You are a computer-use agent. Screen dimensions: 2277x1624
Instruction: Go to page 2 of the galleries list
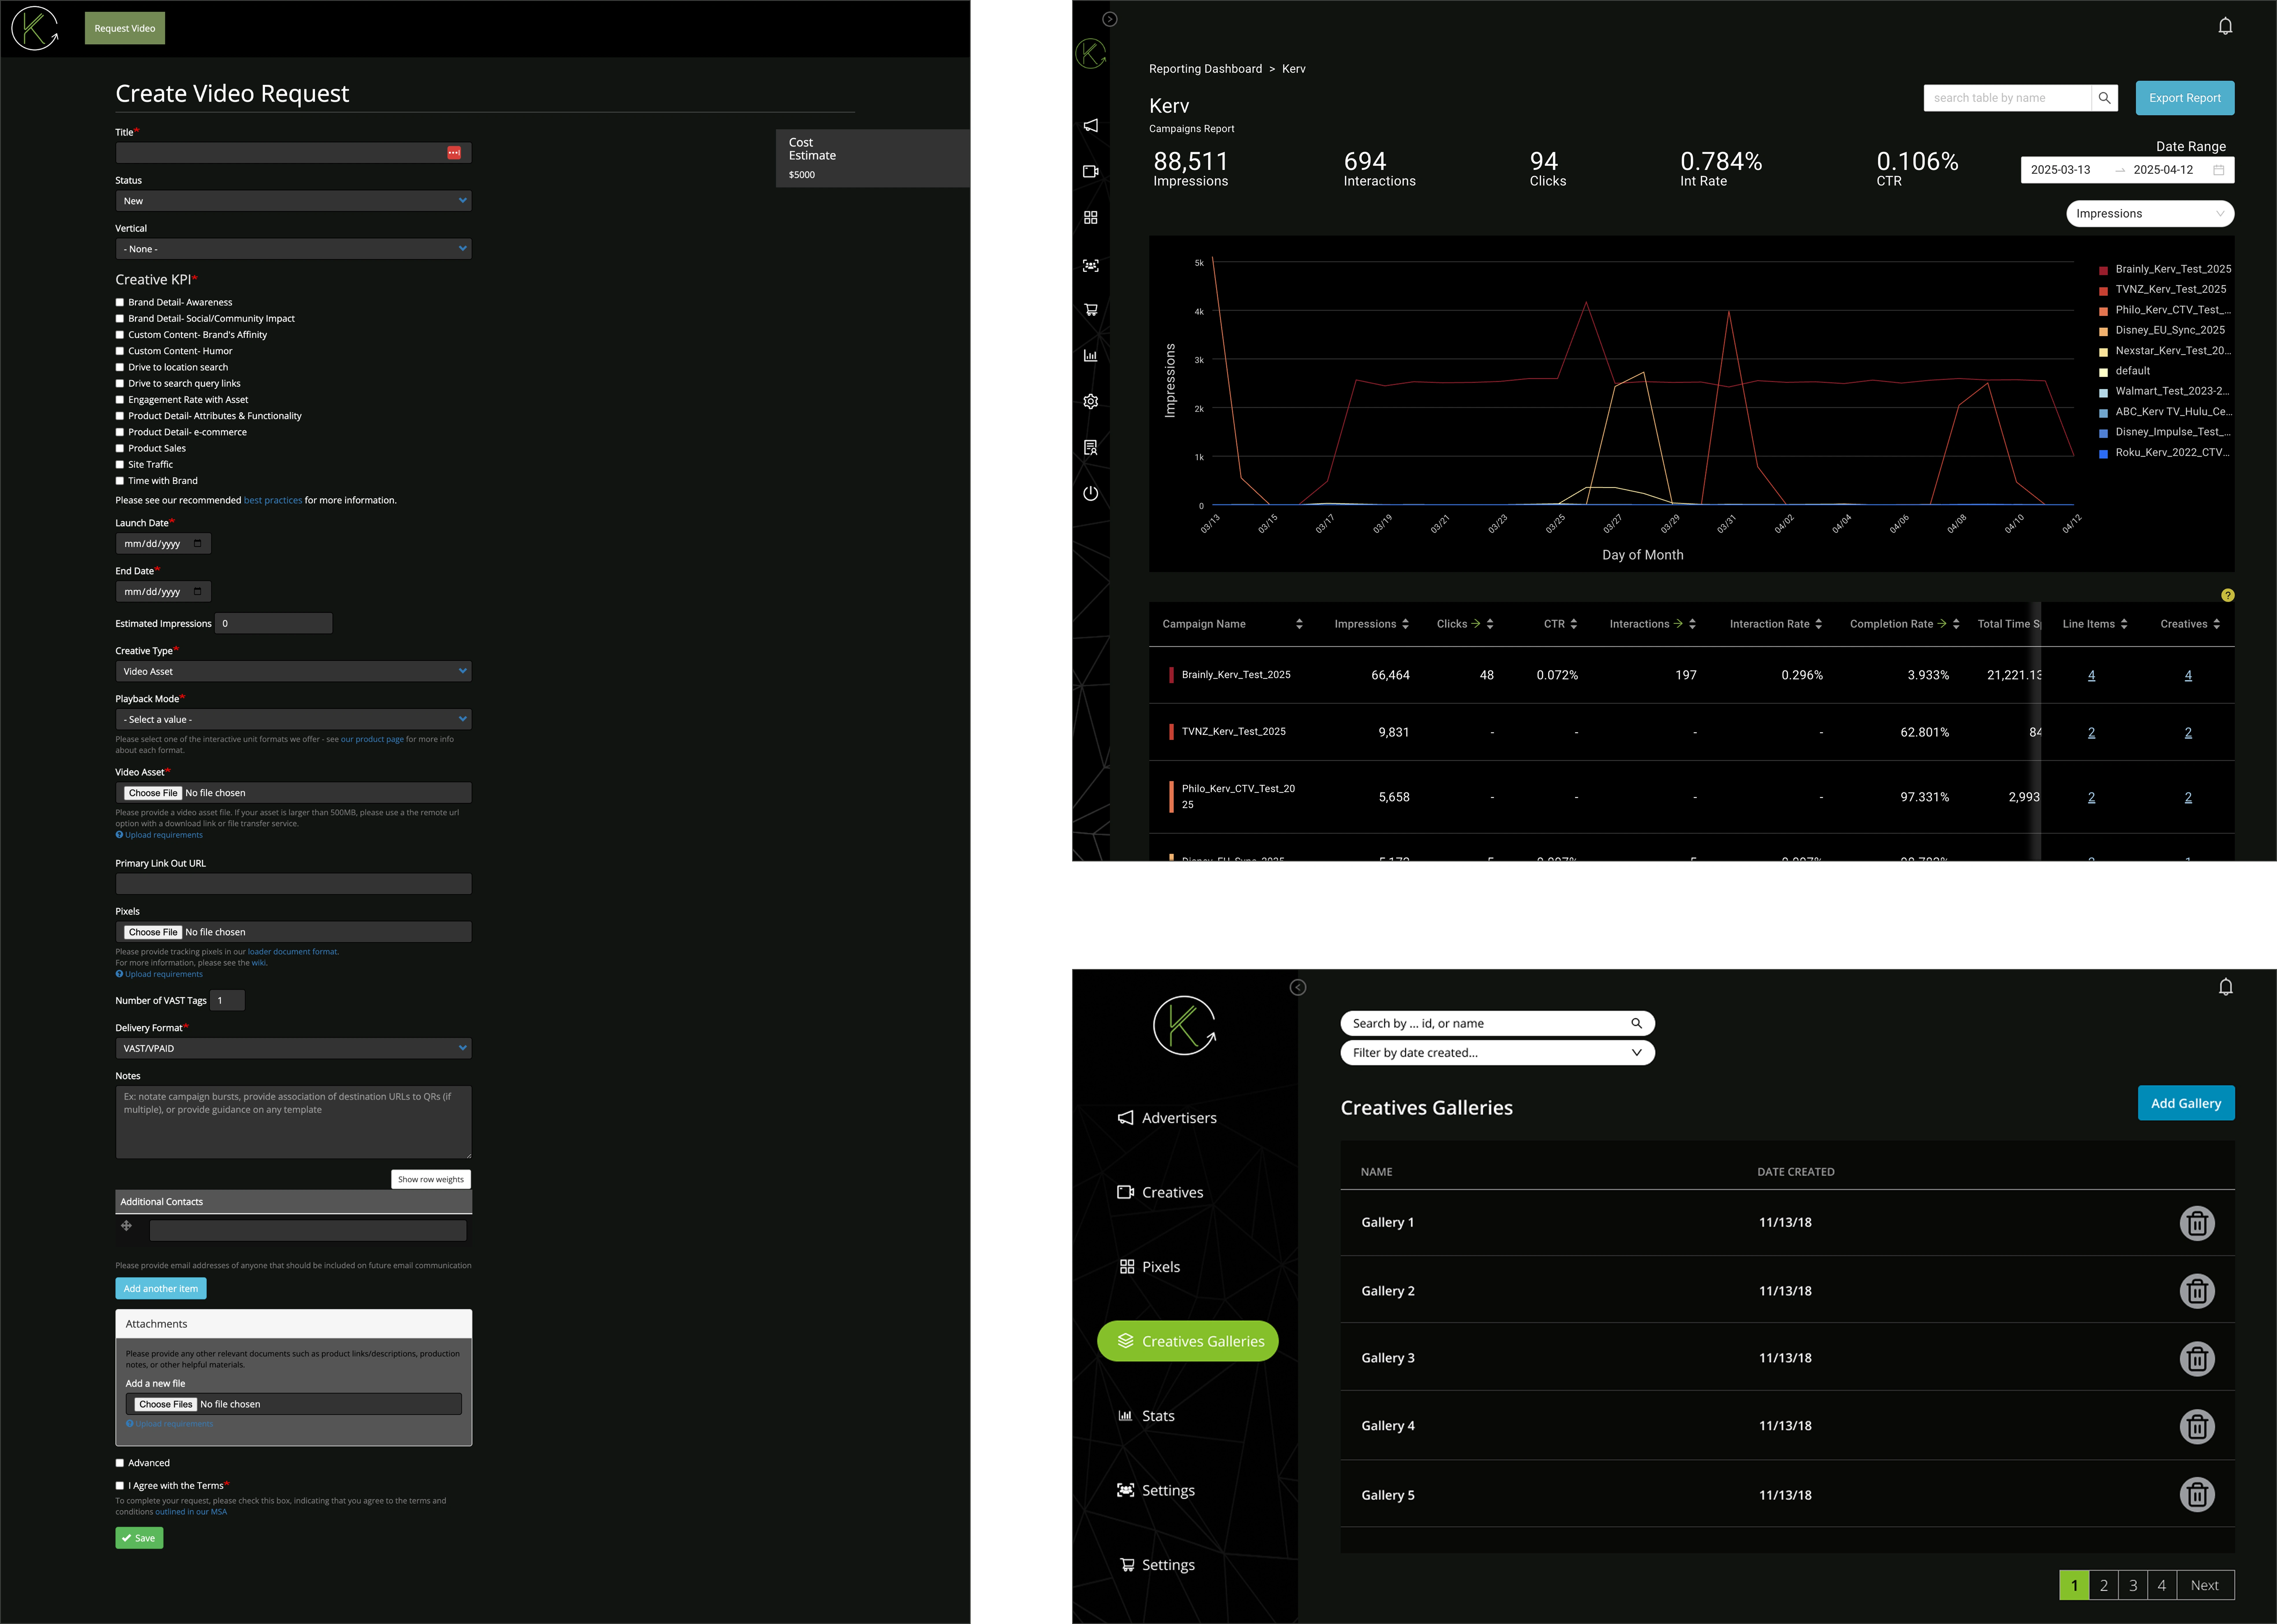(2104, 1585)
